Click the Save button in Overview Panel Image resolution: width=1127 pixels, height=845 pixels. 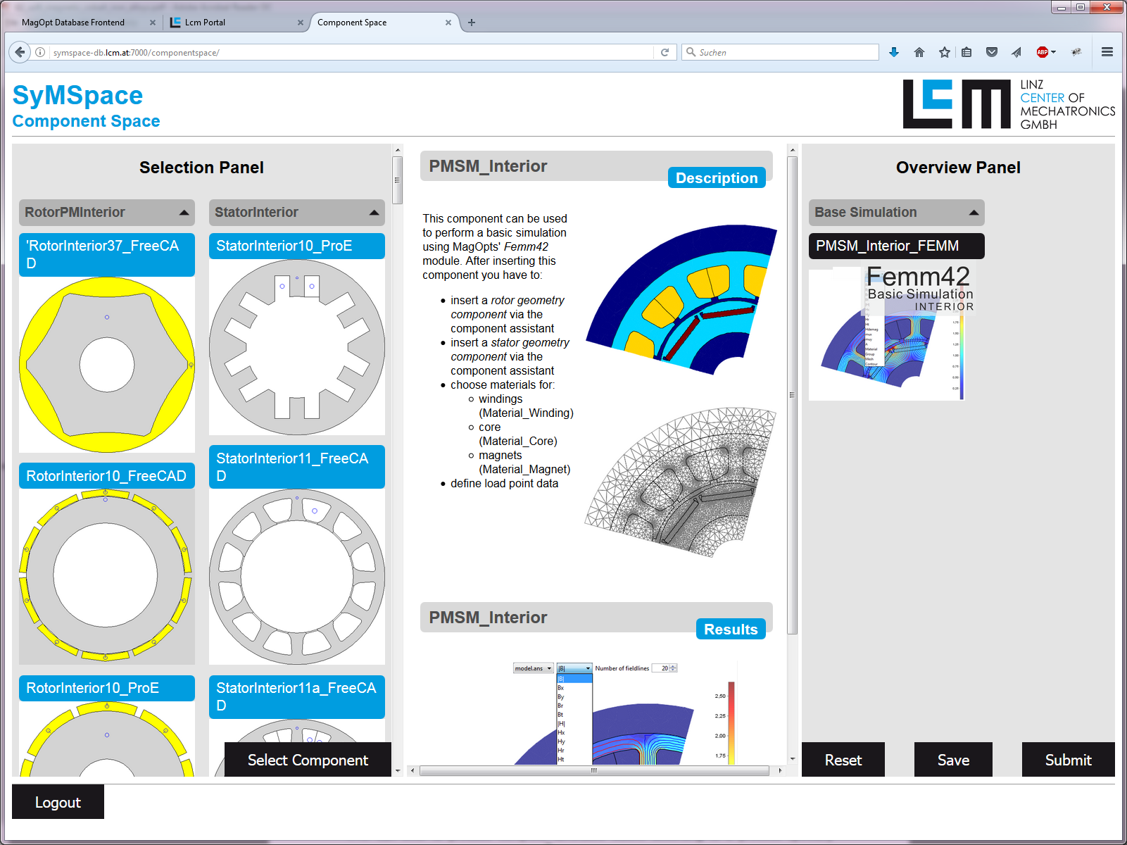point(953,760)
